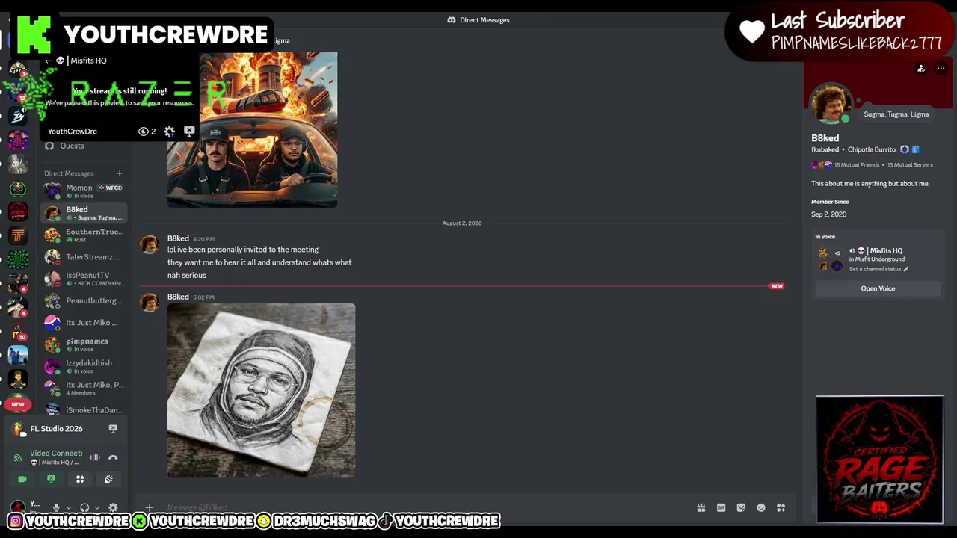957x538 pixels.
Task: Open friend options icon in profile panel
Action: (x=921, y=69)
